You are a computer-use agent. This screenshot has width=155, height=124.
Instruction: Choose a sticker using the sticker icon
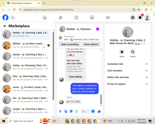71,111
